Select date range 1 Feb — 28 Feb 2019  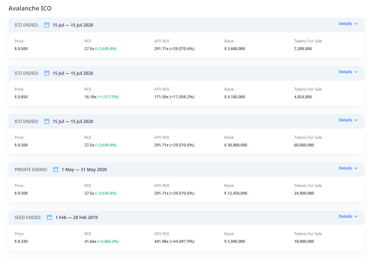(77, 217)
